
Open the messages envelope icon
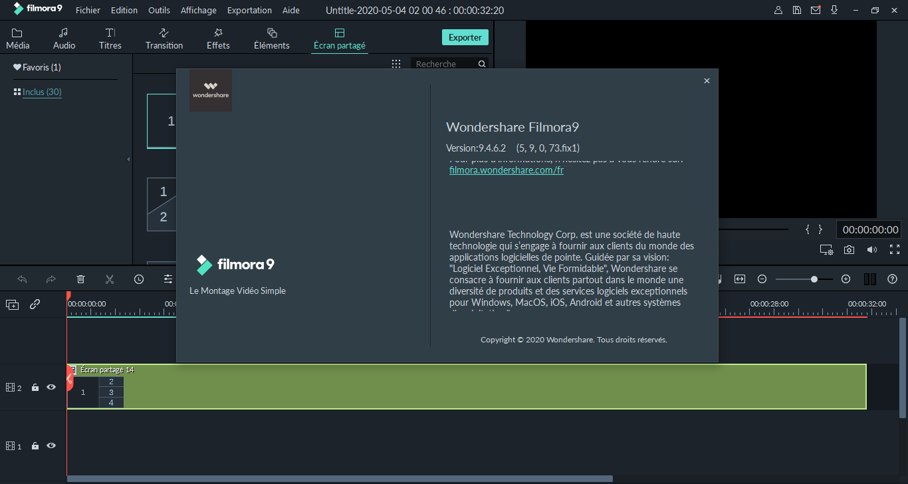point(816,10)
